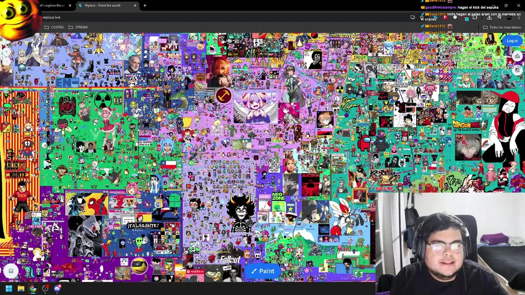Image resolution: width=525 pixels, height=295 pixels.
Task: Close the Wplace - Paint the world tab
Action: (135, 5)
